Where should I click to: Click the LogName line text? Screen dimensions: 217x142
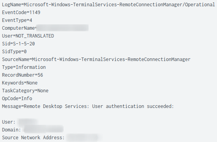point(108,5)
